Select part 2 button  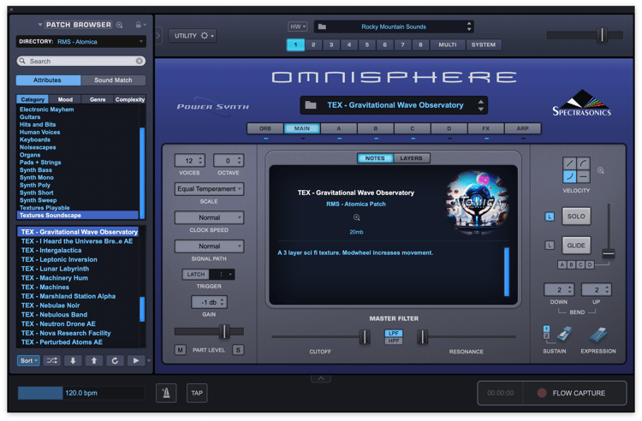tap(313, 44)
